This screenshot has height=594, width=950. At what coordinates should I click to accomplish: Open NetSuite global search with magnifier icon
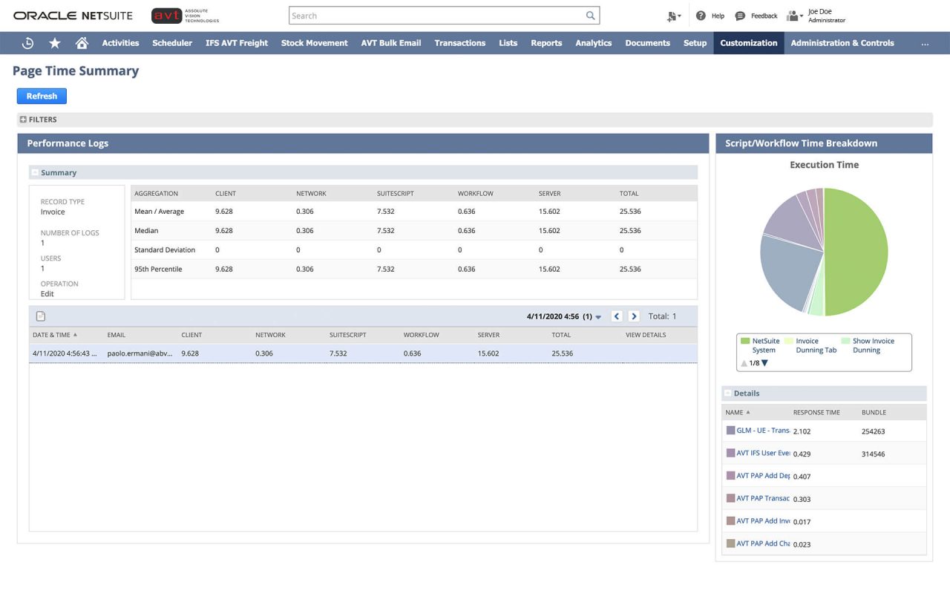[590, 15]
